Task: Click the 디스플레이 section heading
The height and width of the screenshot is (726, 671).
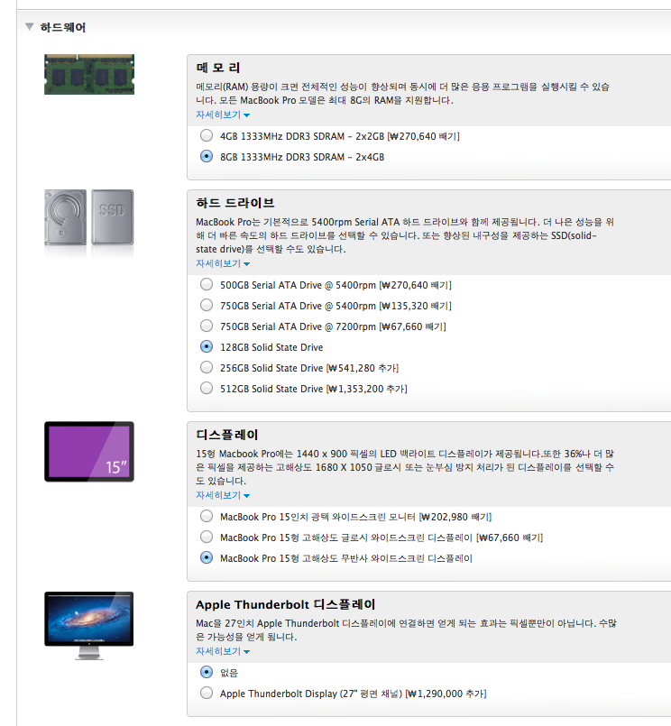Action: pyautogui.click(x=227, y=435)
